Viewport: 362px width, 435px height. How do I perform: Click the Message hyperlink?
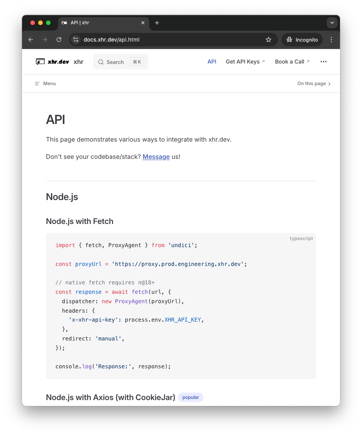point(156,157)
